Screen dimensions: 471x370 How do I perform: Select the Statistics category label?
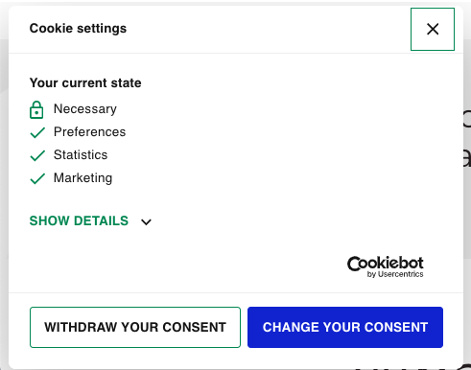81,155
